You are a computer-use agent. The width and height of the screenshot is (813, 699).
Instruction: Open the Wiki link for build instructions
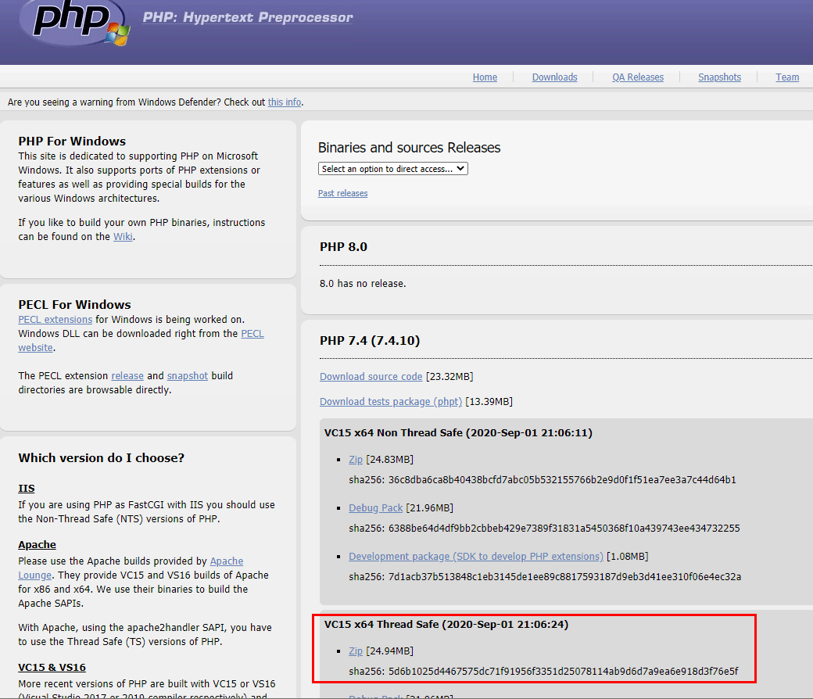[123, 236]
